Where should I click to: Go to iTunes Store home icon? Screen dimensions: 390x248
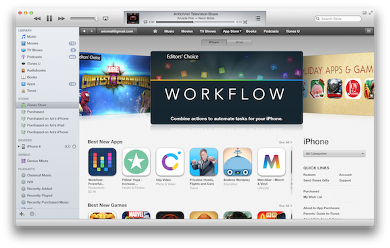pos(155,31)
